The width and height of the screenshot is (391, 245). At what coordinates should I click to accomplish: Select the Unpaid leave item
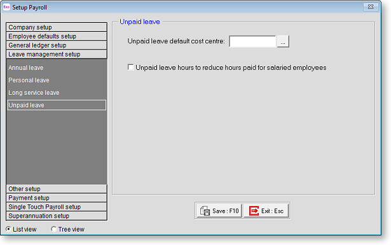click(57, 105)
